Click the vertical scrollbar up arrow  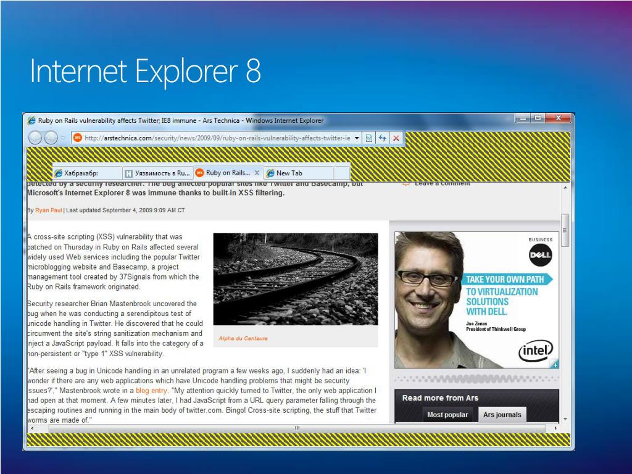click(565, 188)
